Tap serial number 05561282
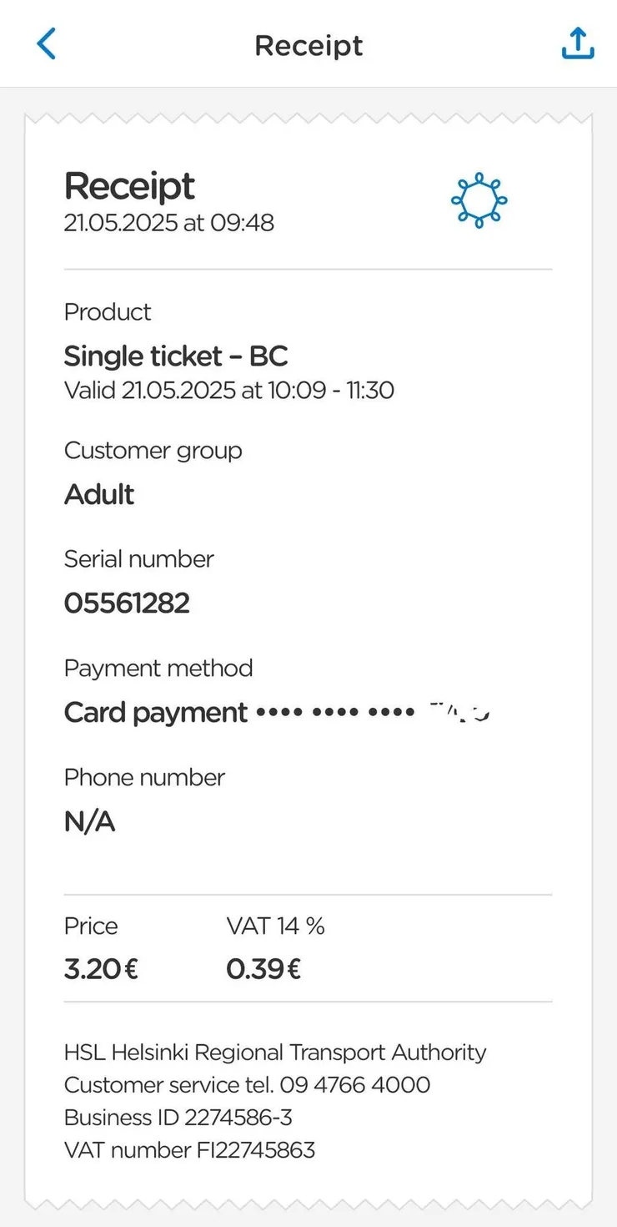 [127, 603]
